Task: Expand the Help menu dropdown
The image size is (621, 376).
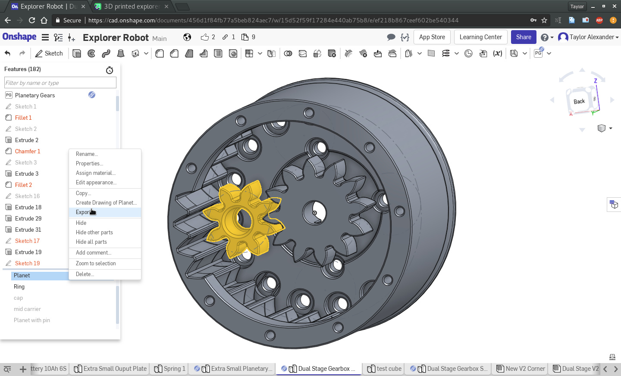Action: click(547, 37)
